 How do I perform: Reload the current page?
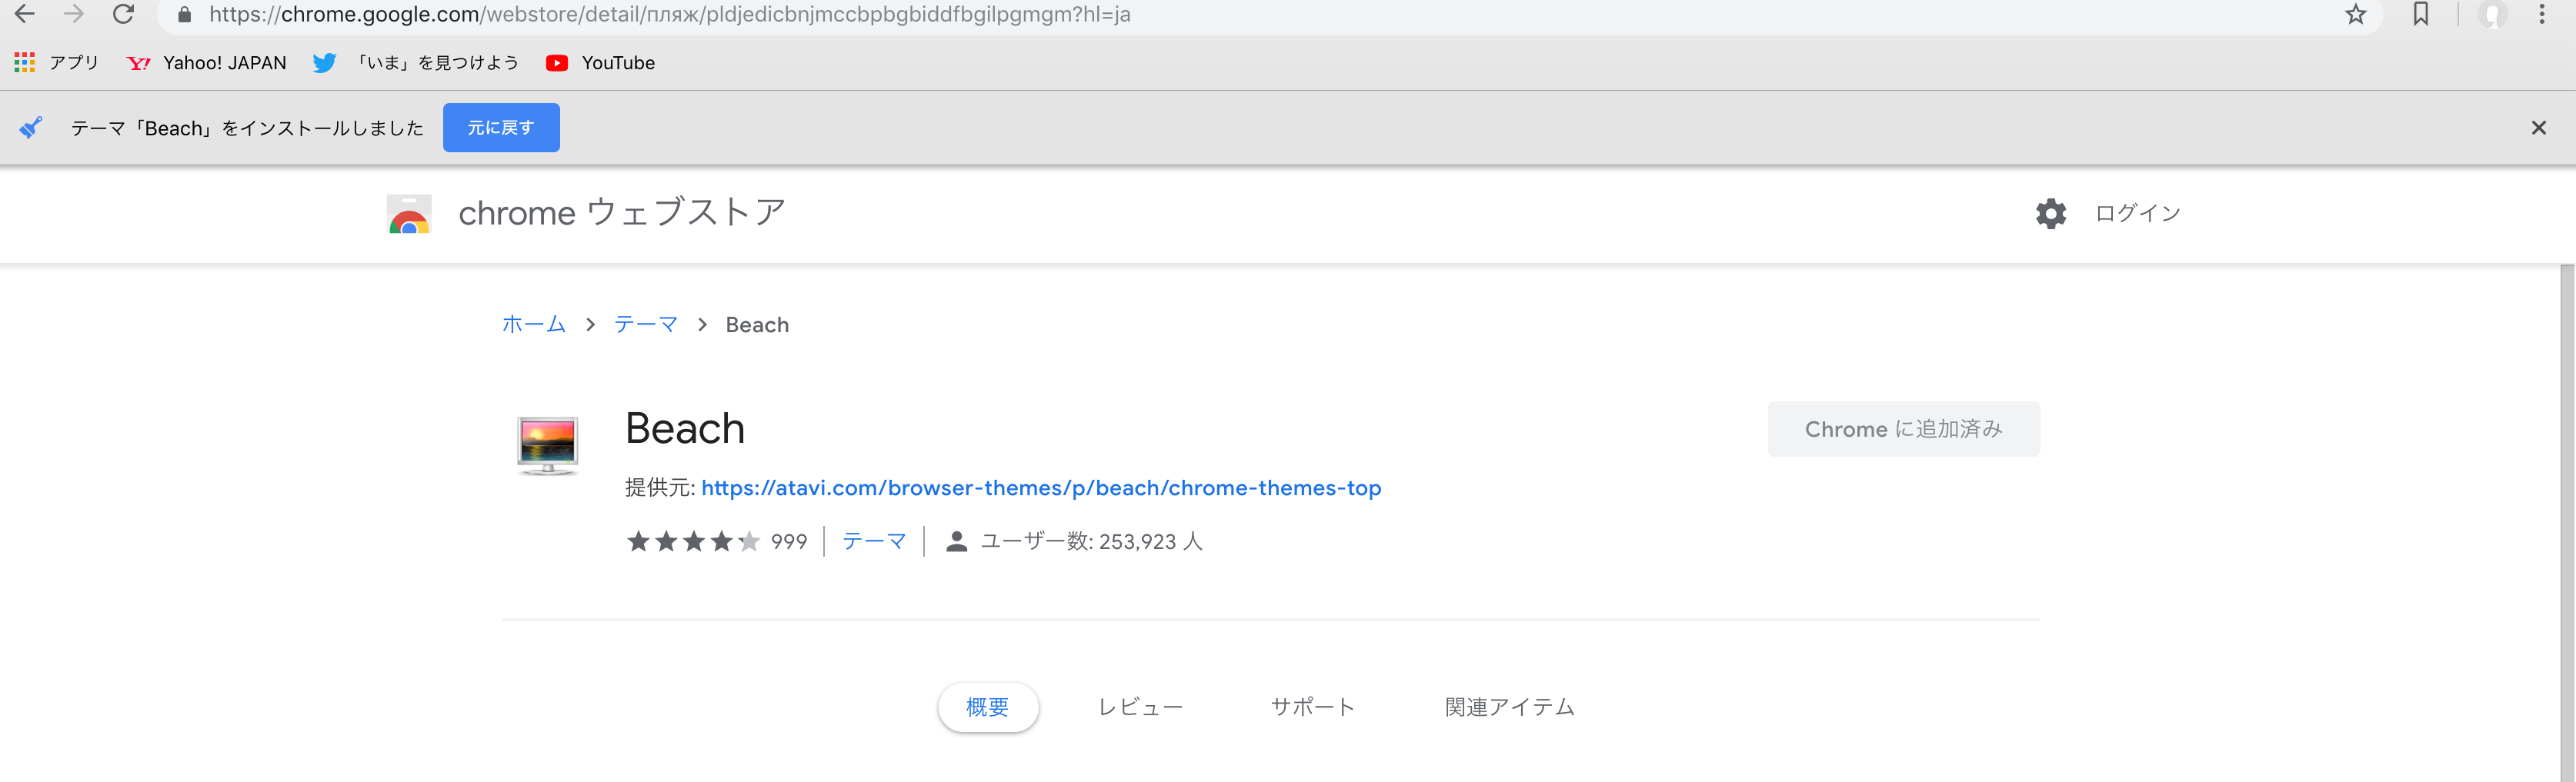123,14
